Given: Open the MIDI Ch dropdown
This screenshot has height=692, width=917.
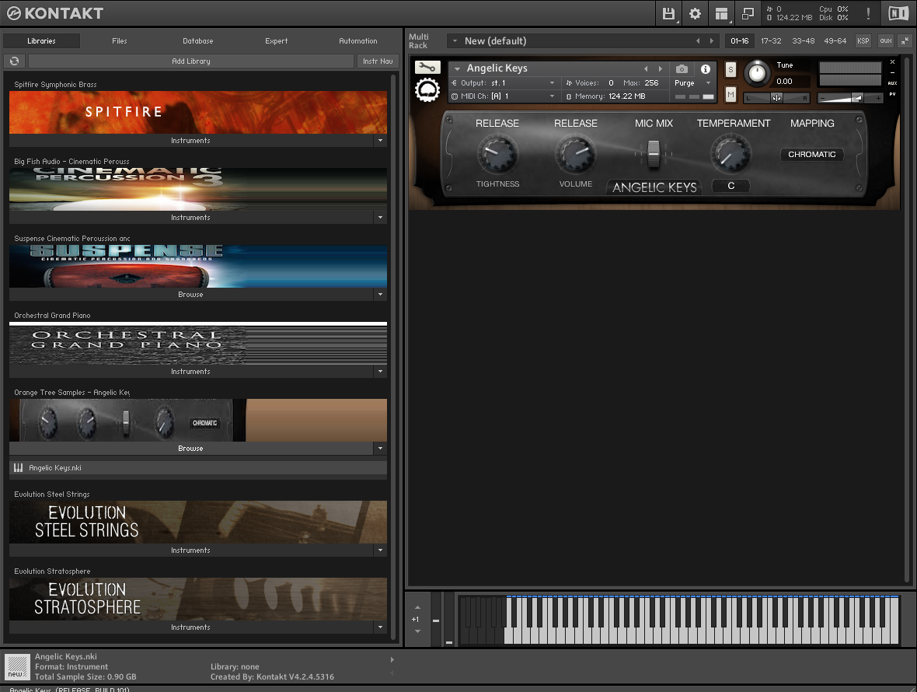Looking at the screenshot, I should tap(503, 96).
